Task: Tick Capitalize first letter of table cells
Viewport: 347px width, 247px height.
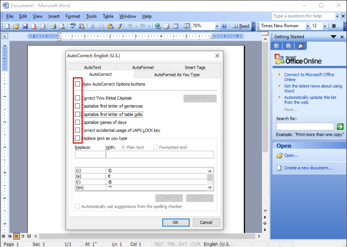Action: click(x=77, y=114)
